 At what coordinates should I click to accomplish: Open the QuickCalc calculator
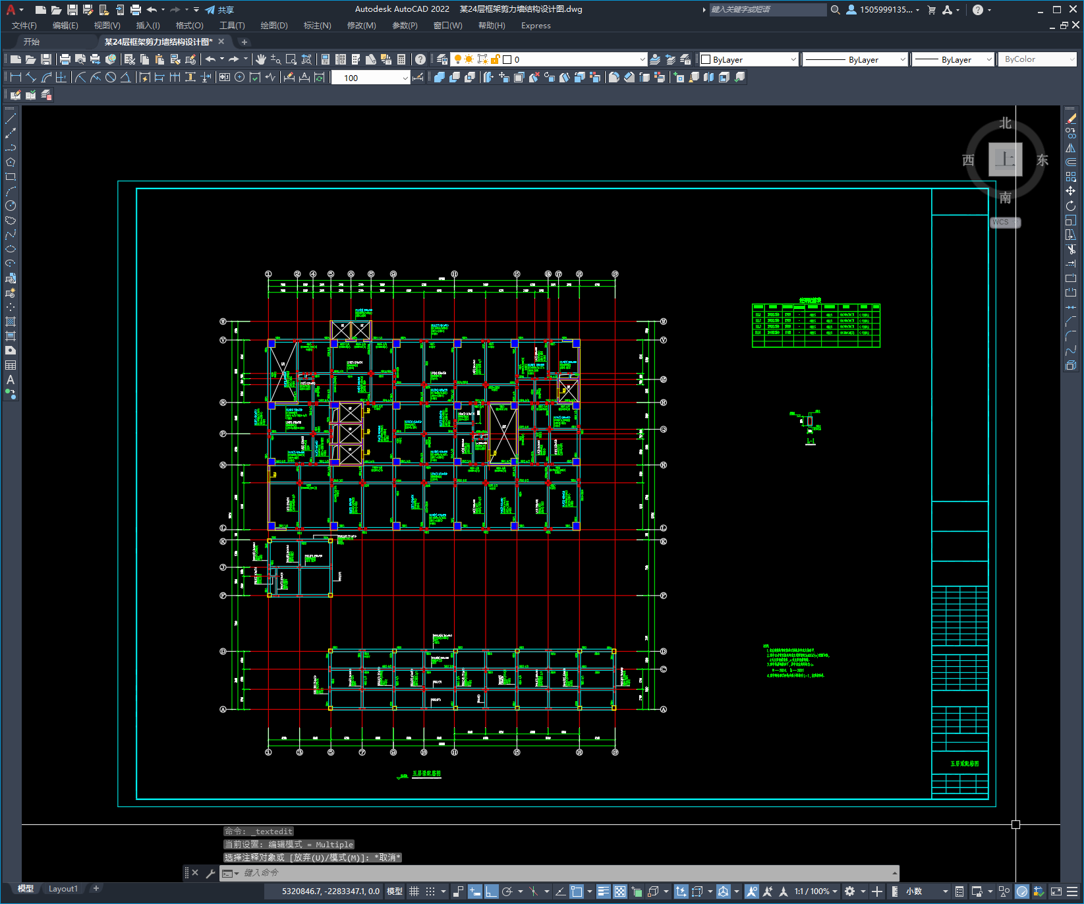click(x=401, y=59)
